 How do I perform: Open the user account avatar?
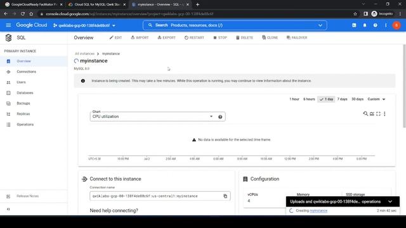396,25
